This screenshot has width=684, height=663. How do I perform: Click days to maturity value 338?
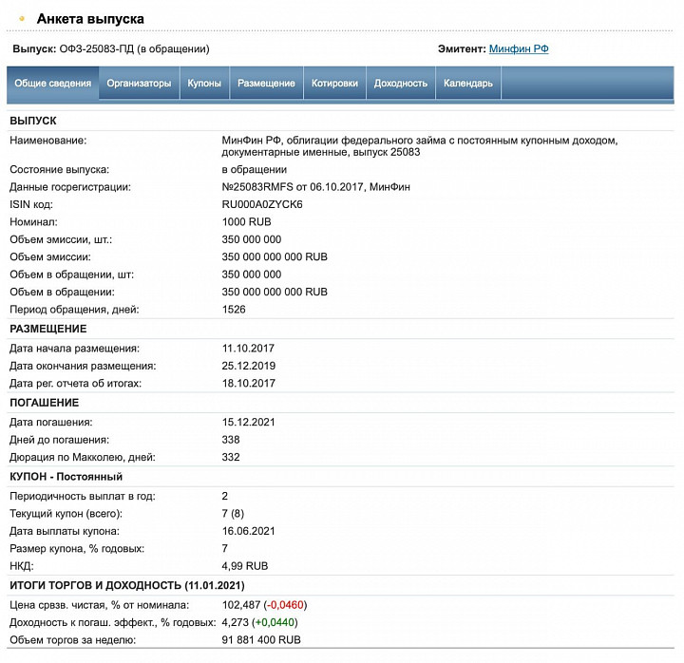[231, 439]
